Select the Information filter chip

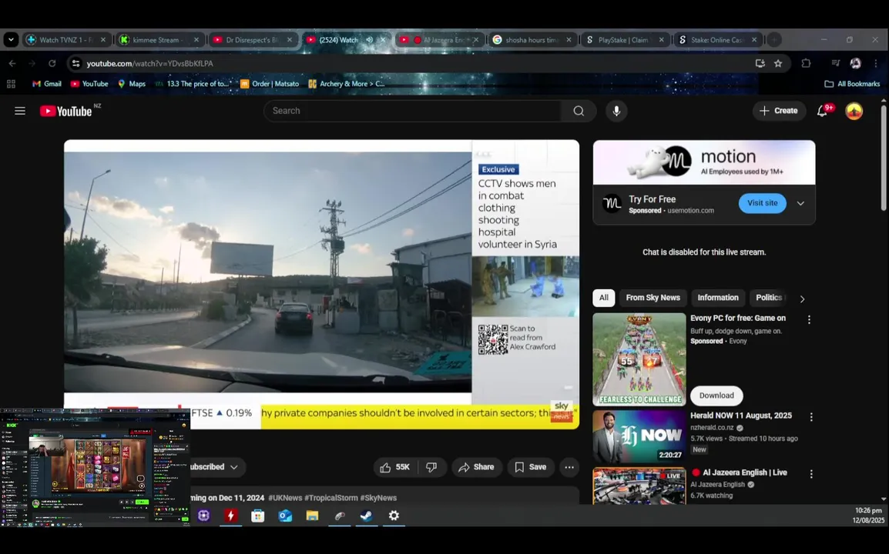click(718, 298)
